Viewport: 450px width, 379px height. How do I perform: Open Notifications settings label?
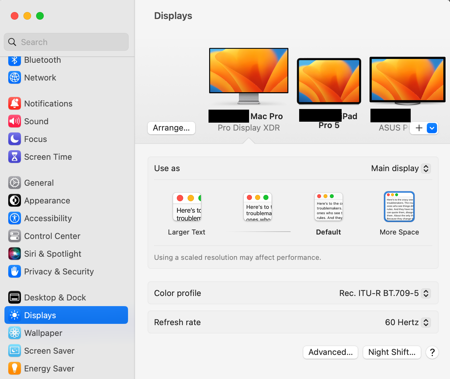click(48, 104)
